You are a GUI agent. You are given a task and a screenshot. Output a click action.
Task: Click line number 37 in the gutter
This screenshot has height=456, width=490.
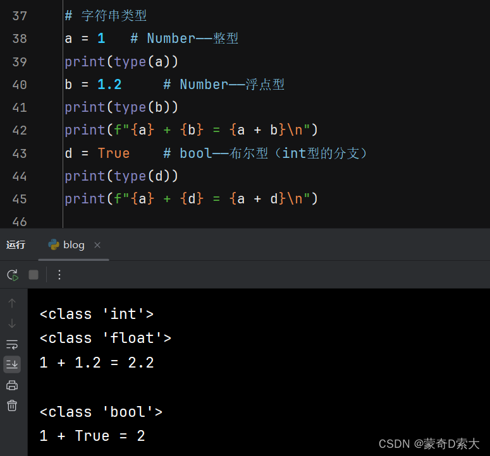tap(20, 16)
